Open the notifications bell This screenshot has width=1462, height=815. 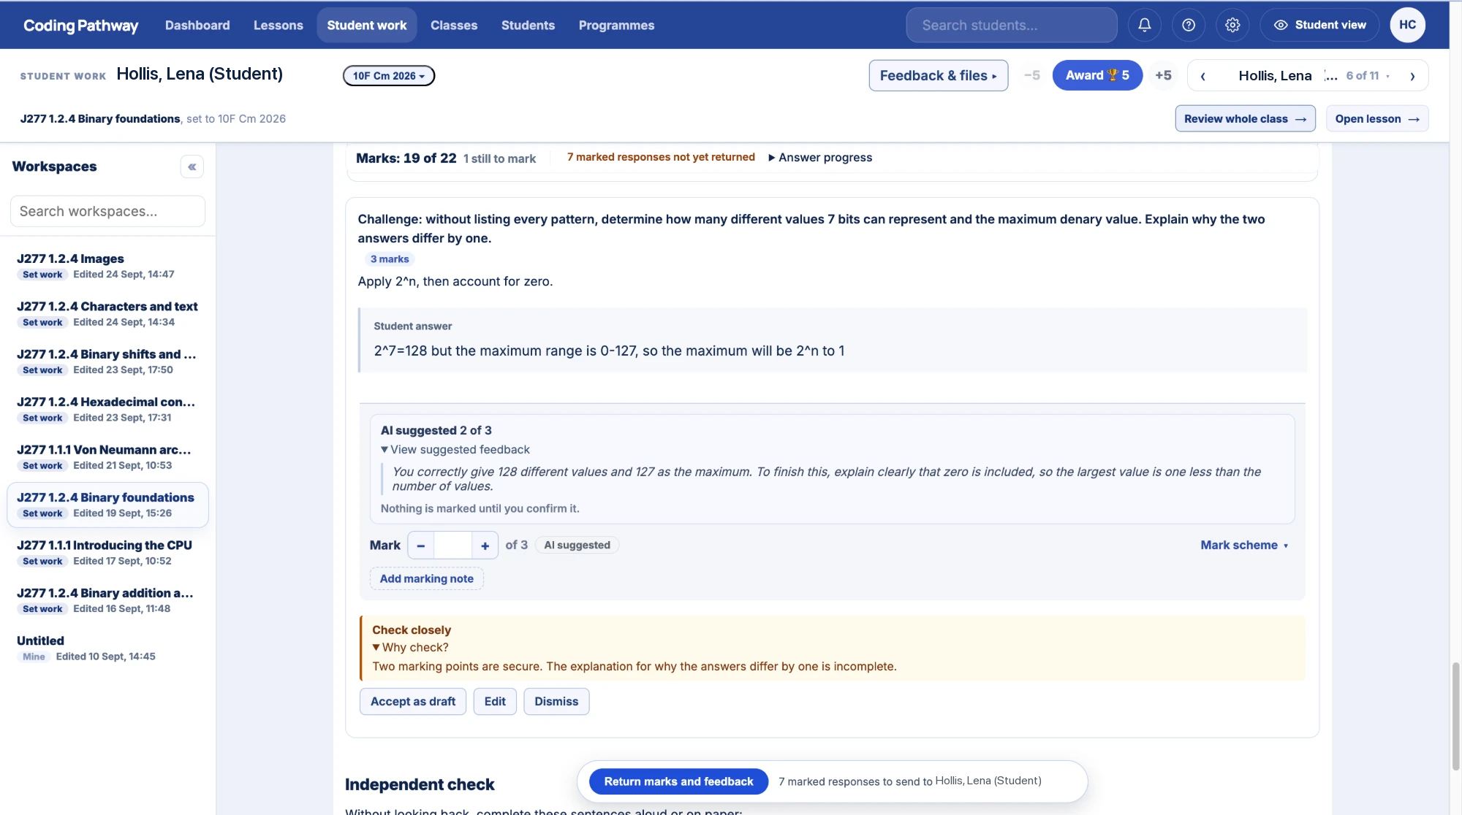click(x=1145, y=25)
